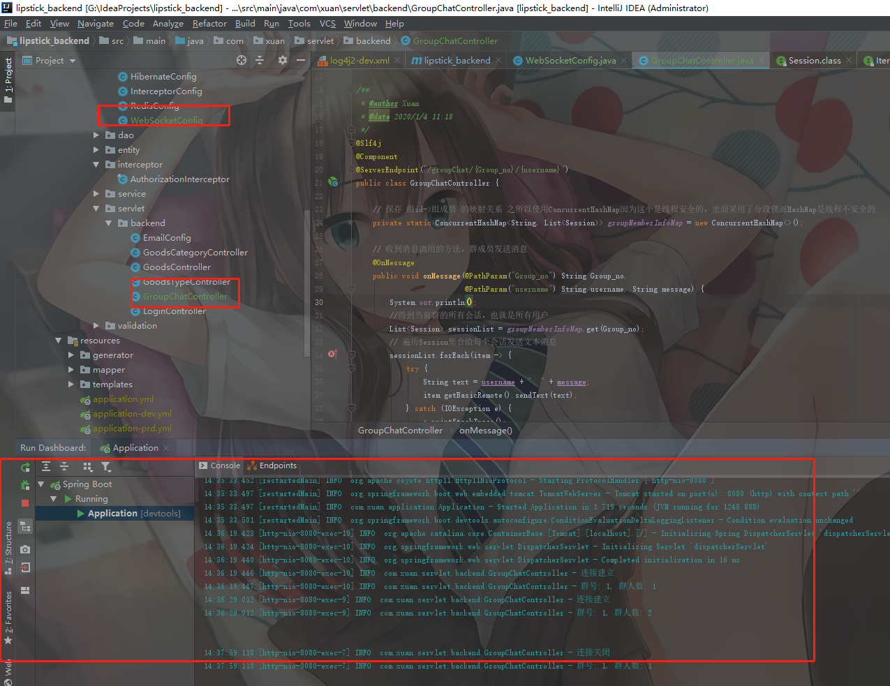Click Collapse All icon in Run Dashboard toolbar
The width and height of the screenshot is (890, 686).
[x=64, y=467]
